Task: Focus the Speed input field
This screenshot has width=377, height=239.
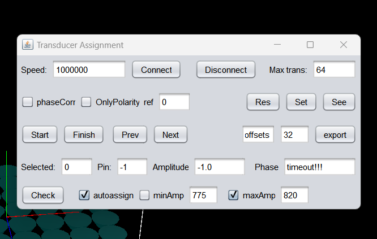Action: pos(89,70)
